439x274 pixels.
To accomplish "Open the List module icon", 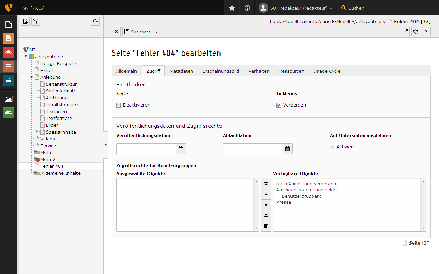I will coord(9,66).
